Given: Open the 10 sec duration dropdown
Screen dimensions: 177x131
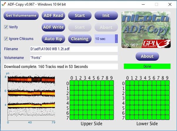Looking at the screenshot, I should pos(116,39).
